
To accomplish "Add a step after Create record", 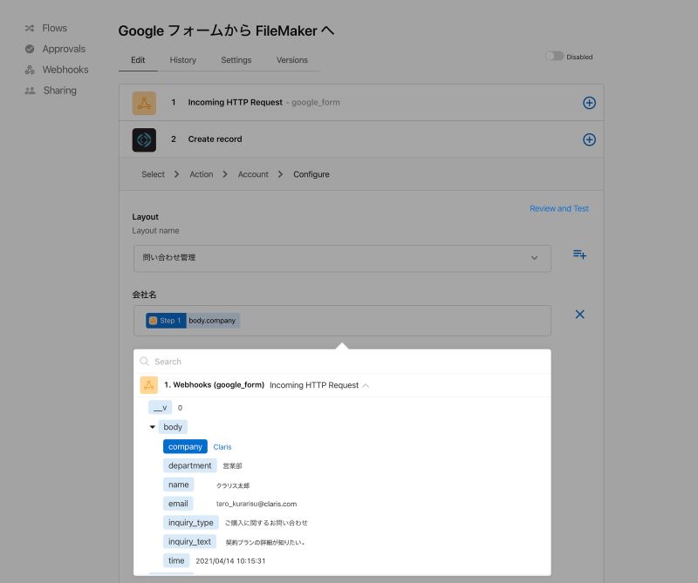I will point(590,139).
